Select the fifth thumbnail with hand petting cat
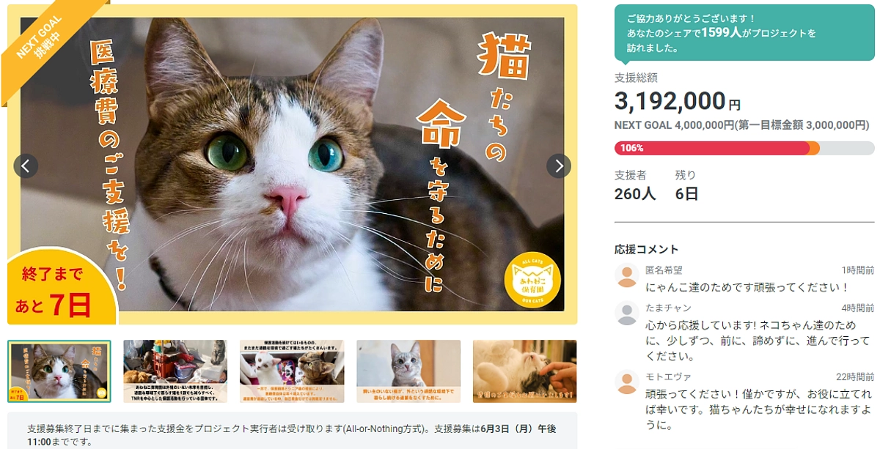 click(x=524, y=371)
